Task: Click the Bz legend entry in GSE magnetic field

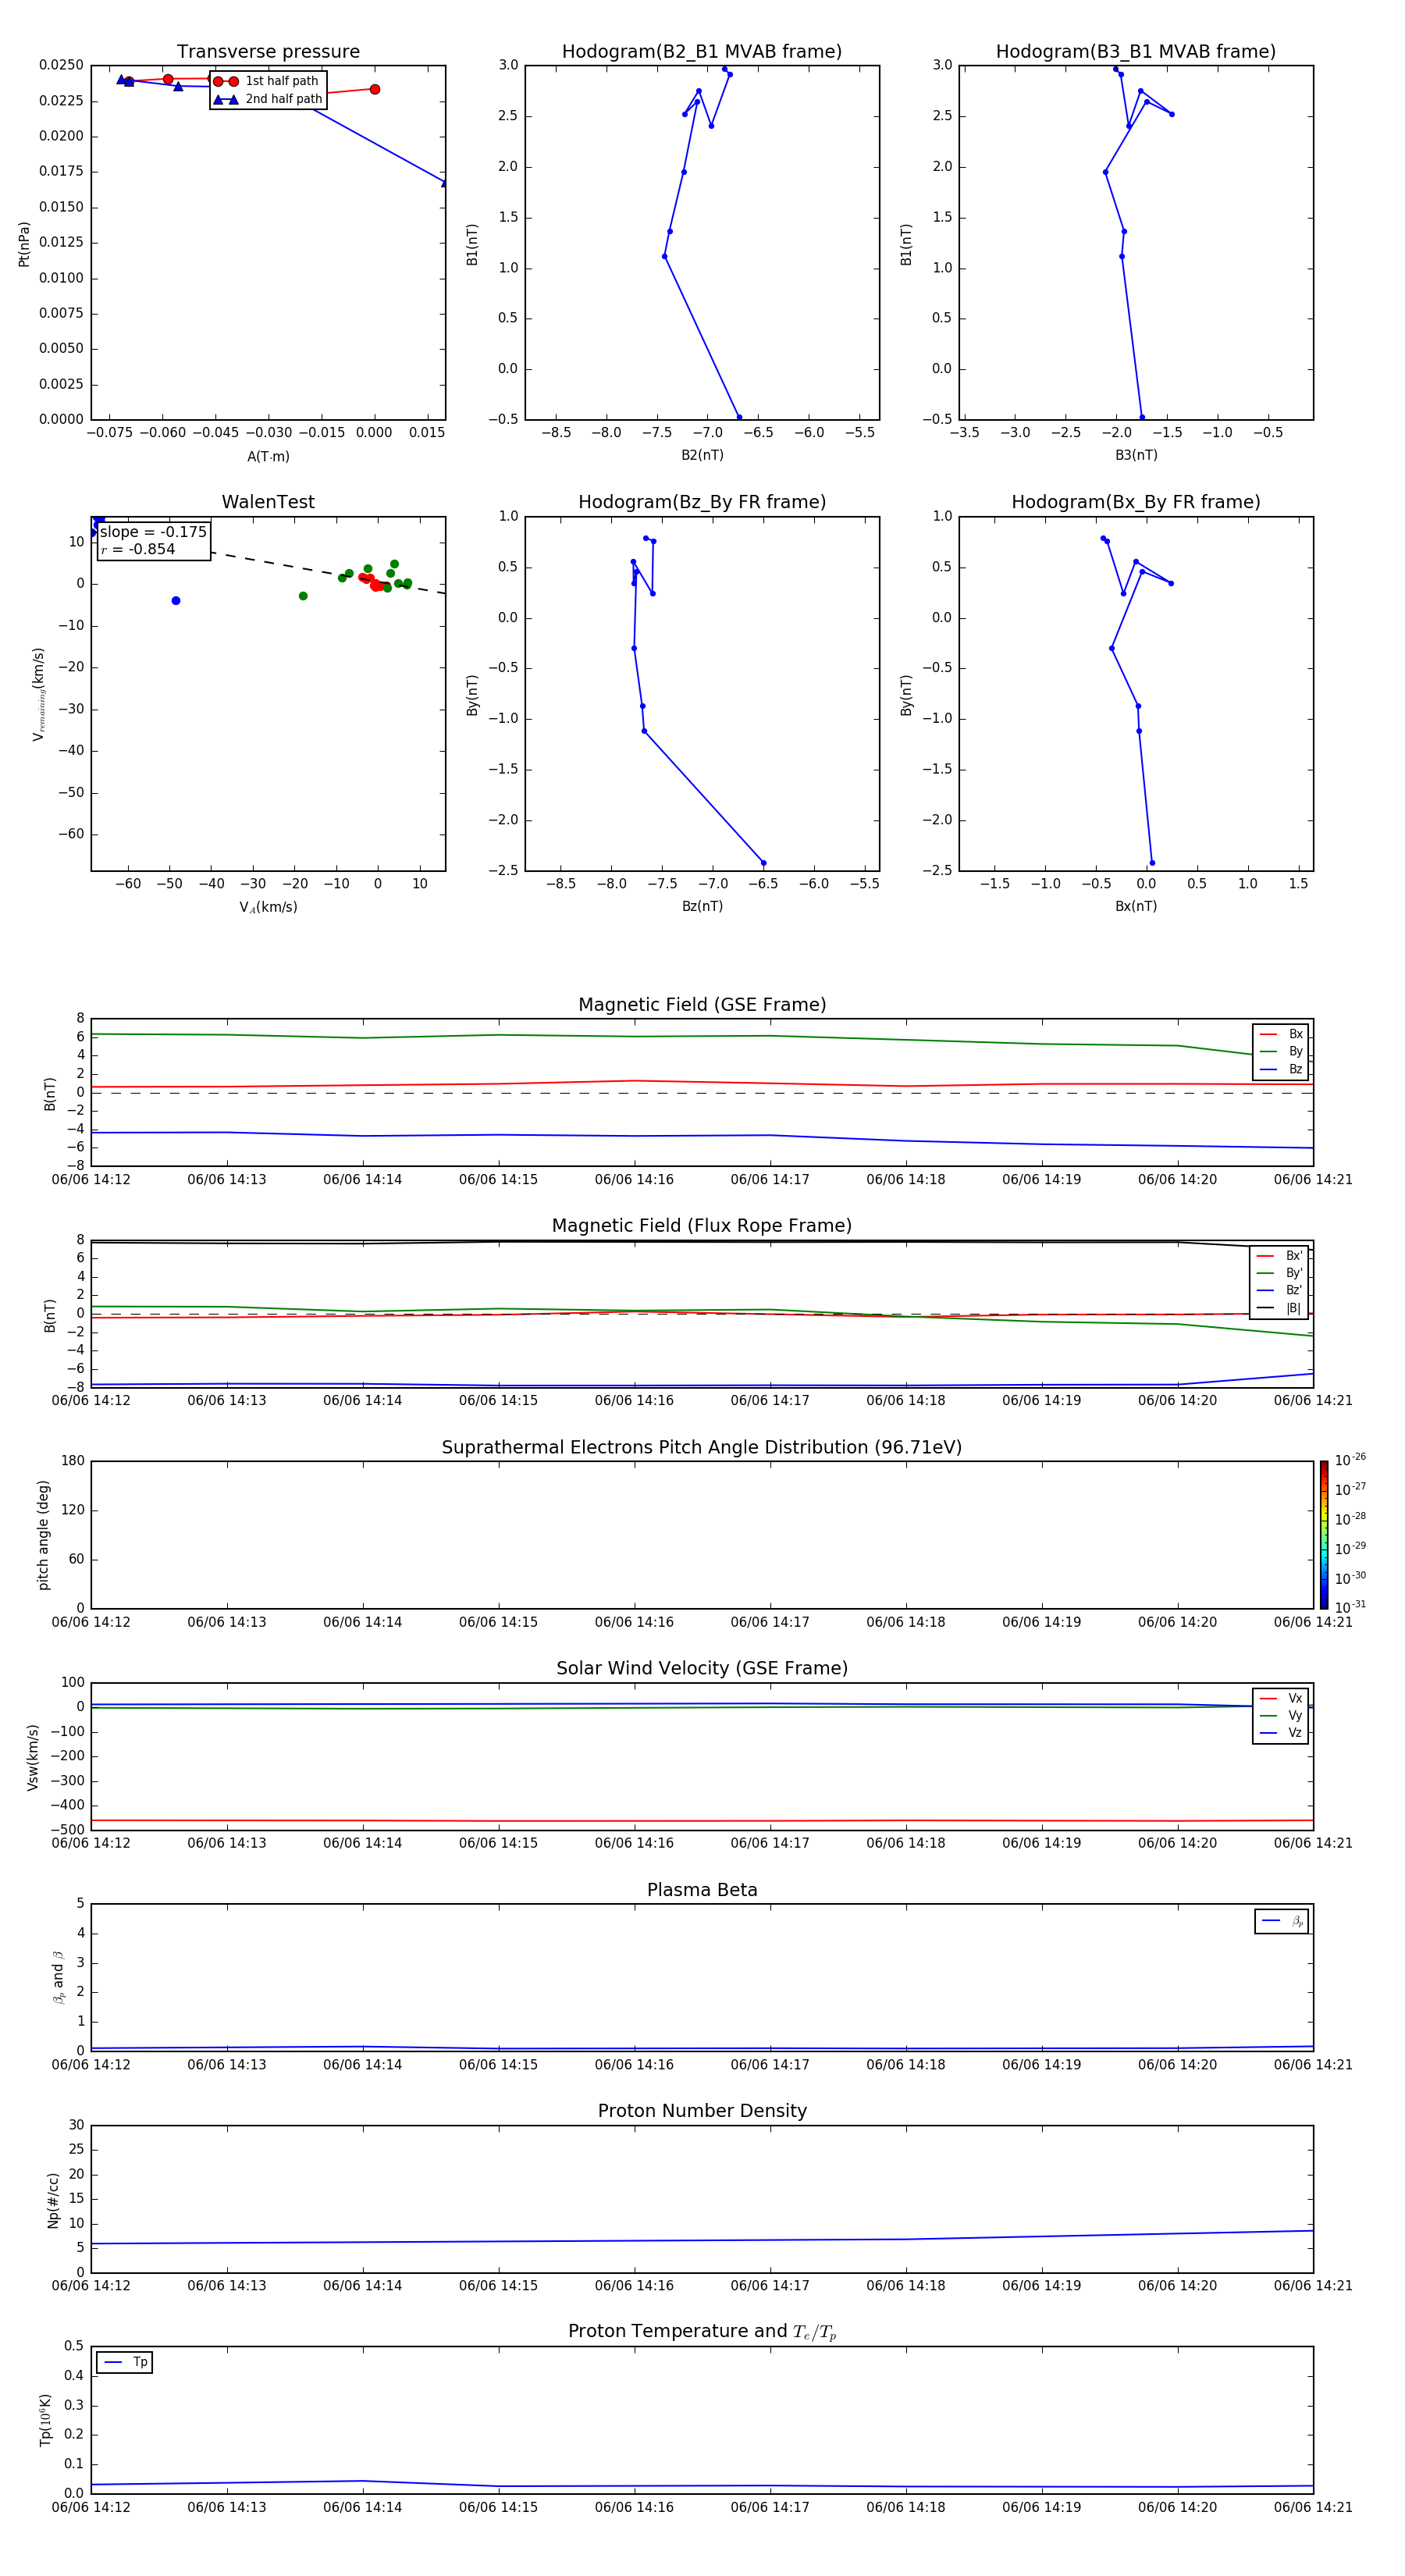Action: (1281, 1069)
